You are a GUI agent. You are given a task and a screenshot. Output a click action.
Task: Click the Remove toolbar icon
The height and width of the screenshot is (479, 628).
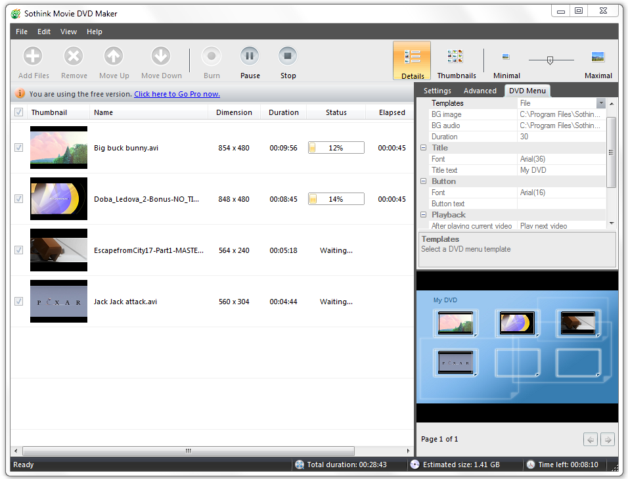74,56
